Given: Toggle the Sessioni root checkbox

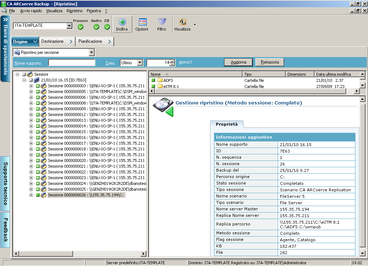Looking at the screenshot, I should click(x=24, y=74).
